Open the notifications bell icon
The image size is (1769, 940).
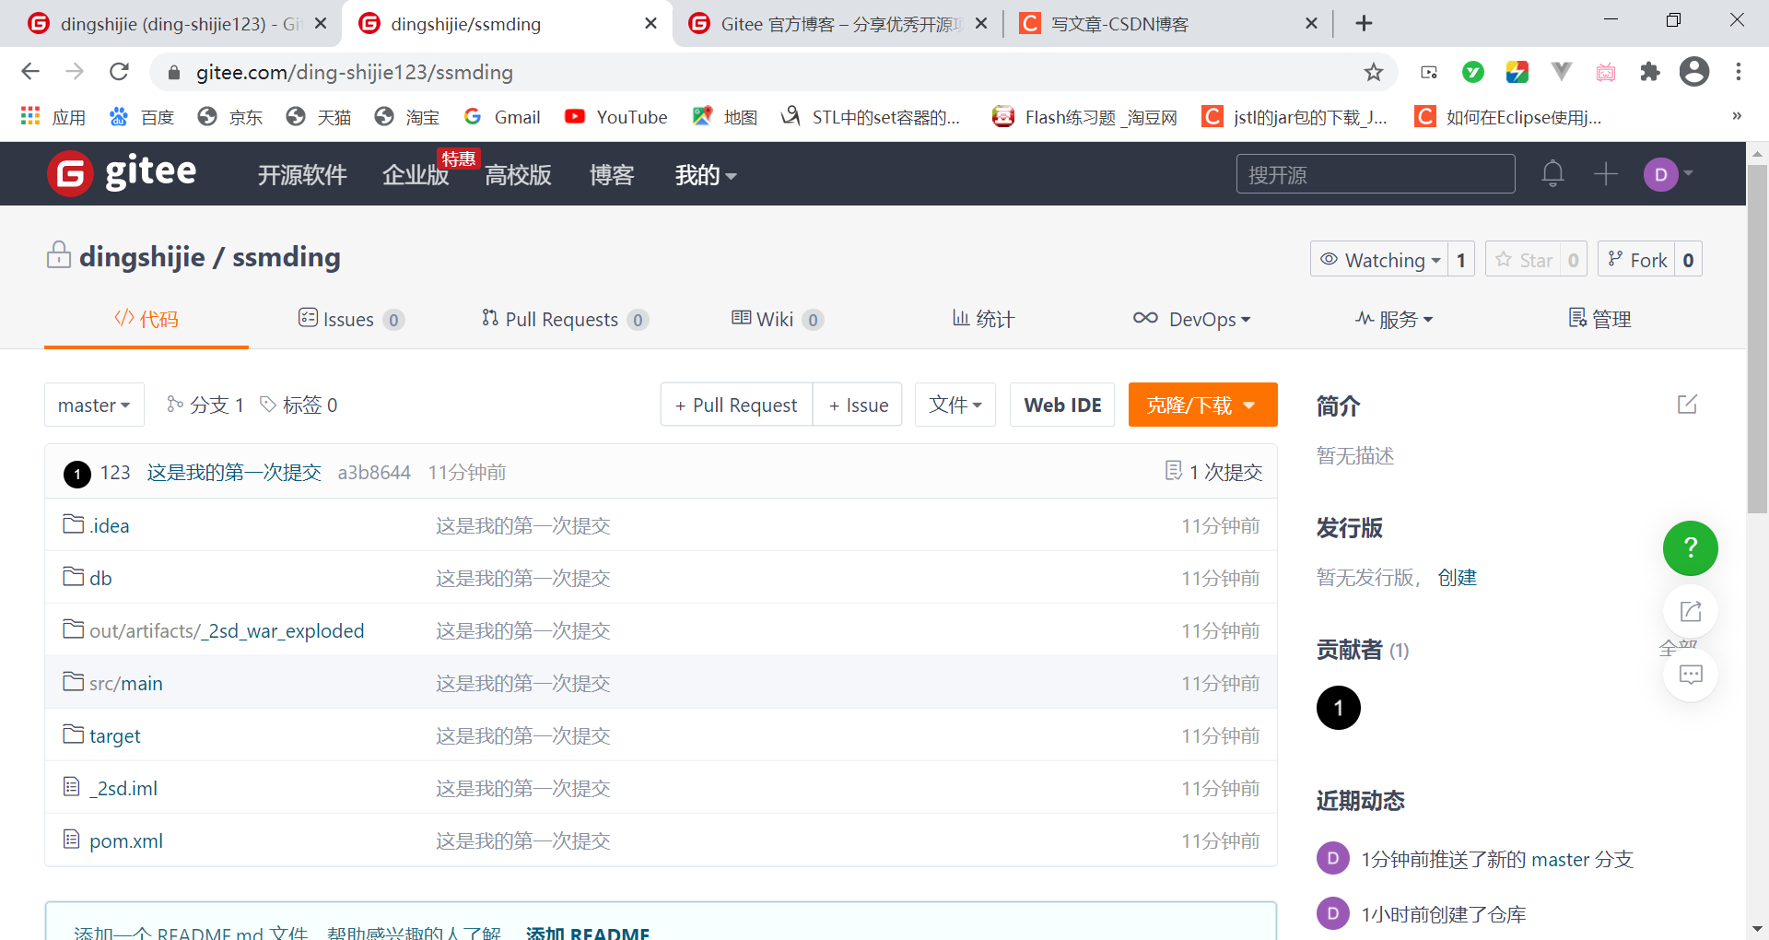point(1552,173)
